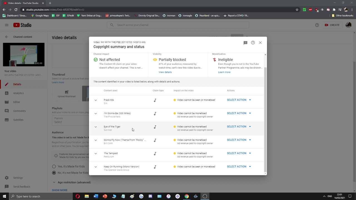This screenshot has height=200, width=356.
Task: Open Select Action dropdown for Gonna Fly Now
Action: (239, 140)
